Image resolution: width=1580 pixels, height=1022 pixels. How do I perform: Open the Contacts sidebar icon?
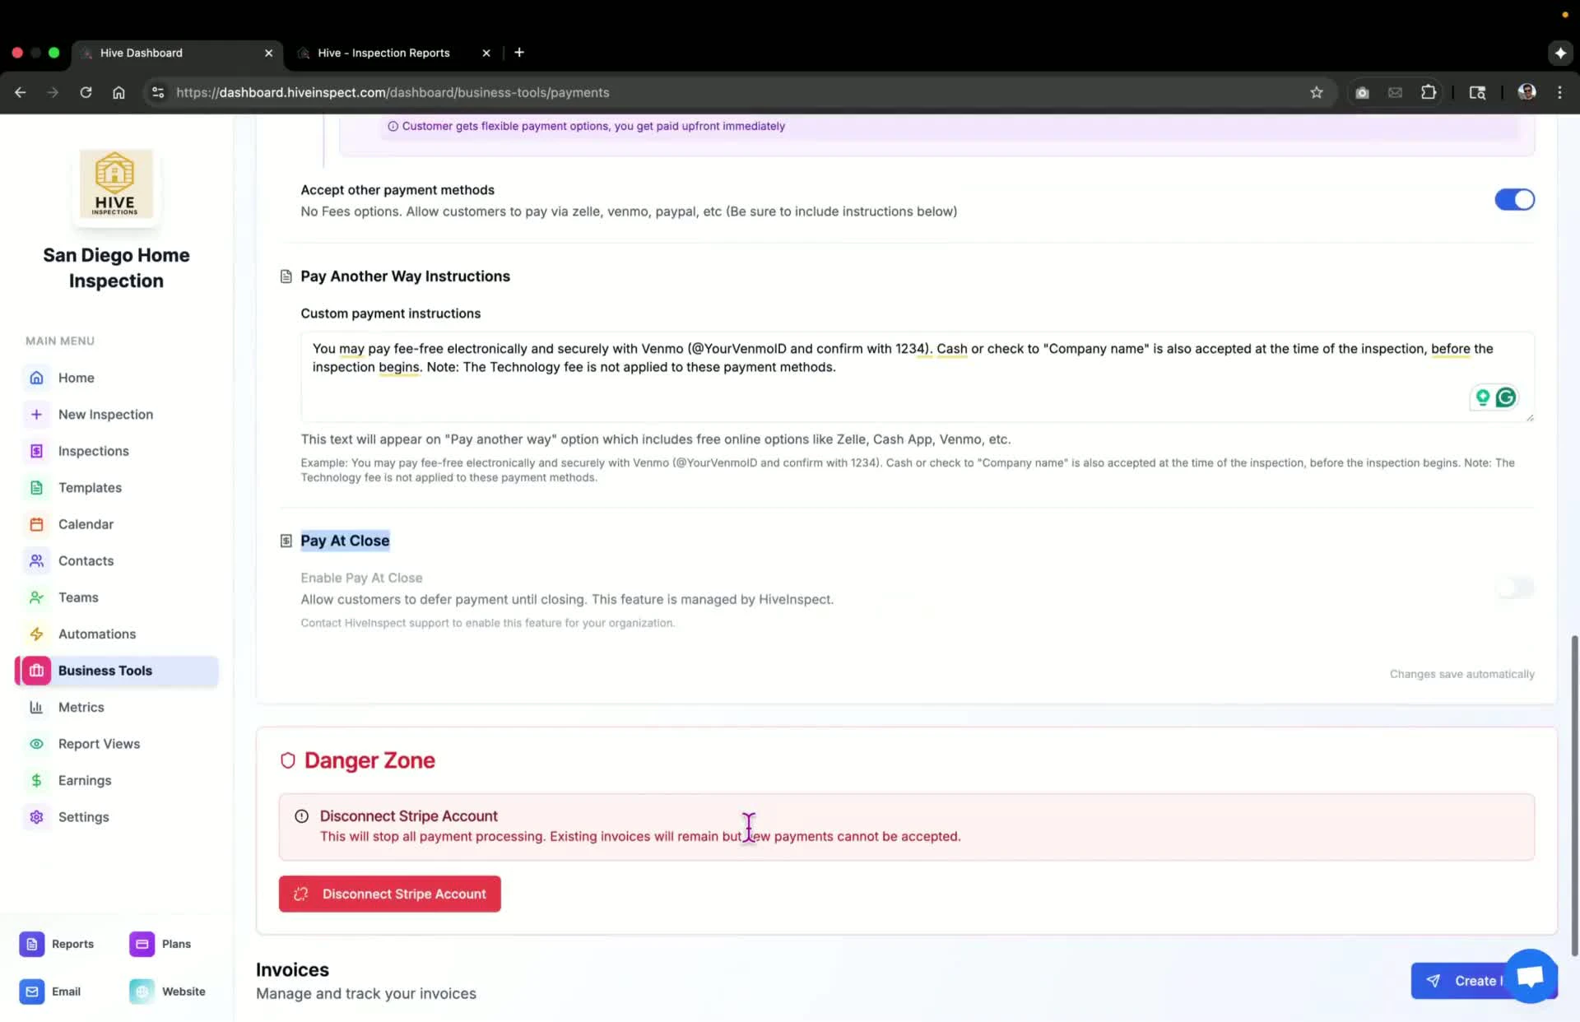click(x=36, y=560)
